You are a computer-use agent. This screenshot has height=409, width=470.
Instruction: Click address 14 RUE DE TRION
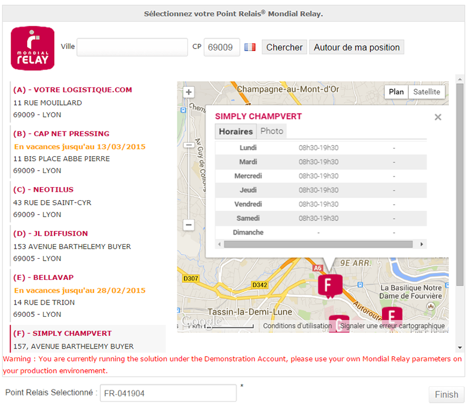43,302
